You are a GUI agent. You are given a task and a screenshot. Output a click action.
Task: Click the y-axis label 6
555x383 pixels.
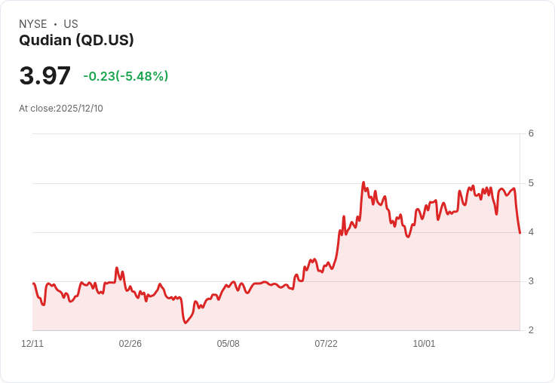(531, 133)
